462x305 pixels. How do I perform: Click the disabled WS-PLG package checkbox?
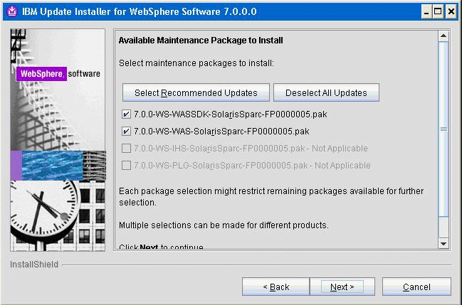pyautogui.click(x=126, y=166)
